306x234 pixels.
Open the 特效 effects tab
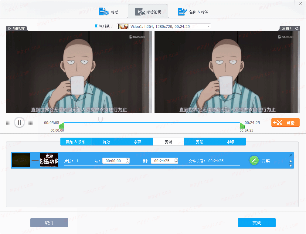[107, 142]
